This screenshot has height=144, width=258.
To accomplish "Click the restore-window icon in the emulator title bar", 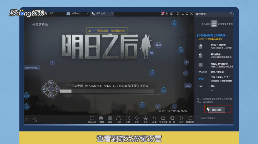I will pyautogui.click(x=178, y=13).
